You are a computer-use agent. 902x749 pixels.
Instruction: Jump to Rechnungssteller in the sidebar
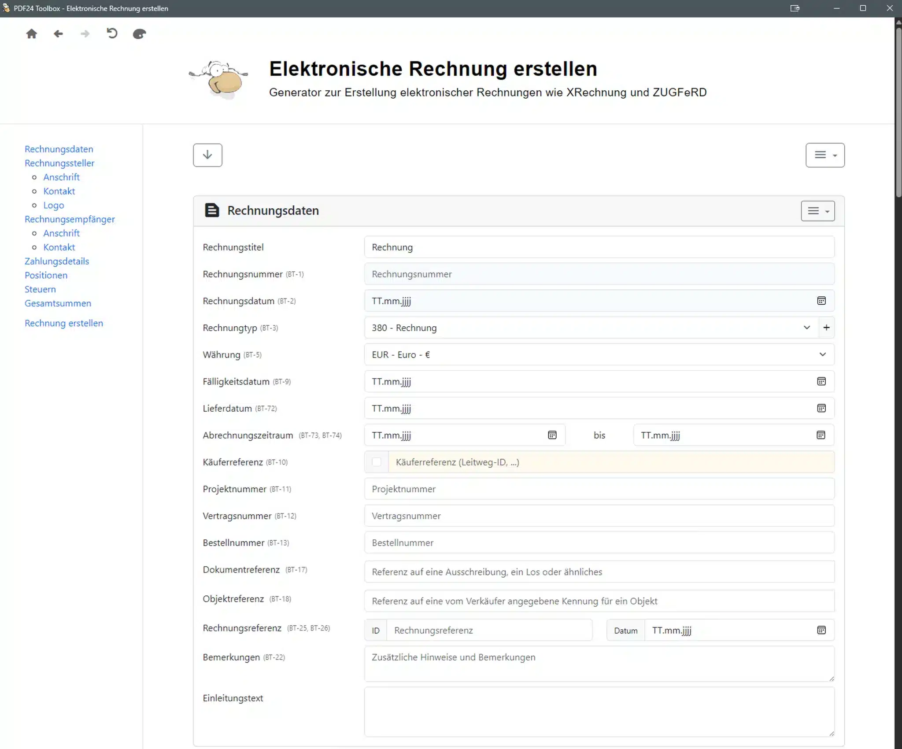[x=59, y=163]
